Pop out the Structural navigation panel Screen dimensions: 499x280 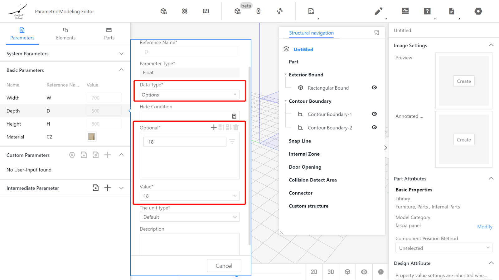coord(377,33)
